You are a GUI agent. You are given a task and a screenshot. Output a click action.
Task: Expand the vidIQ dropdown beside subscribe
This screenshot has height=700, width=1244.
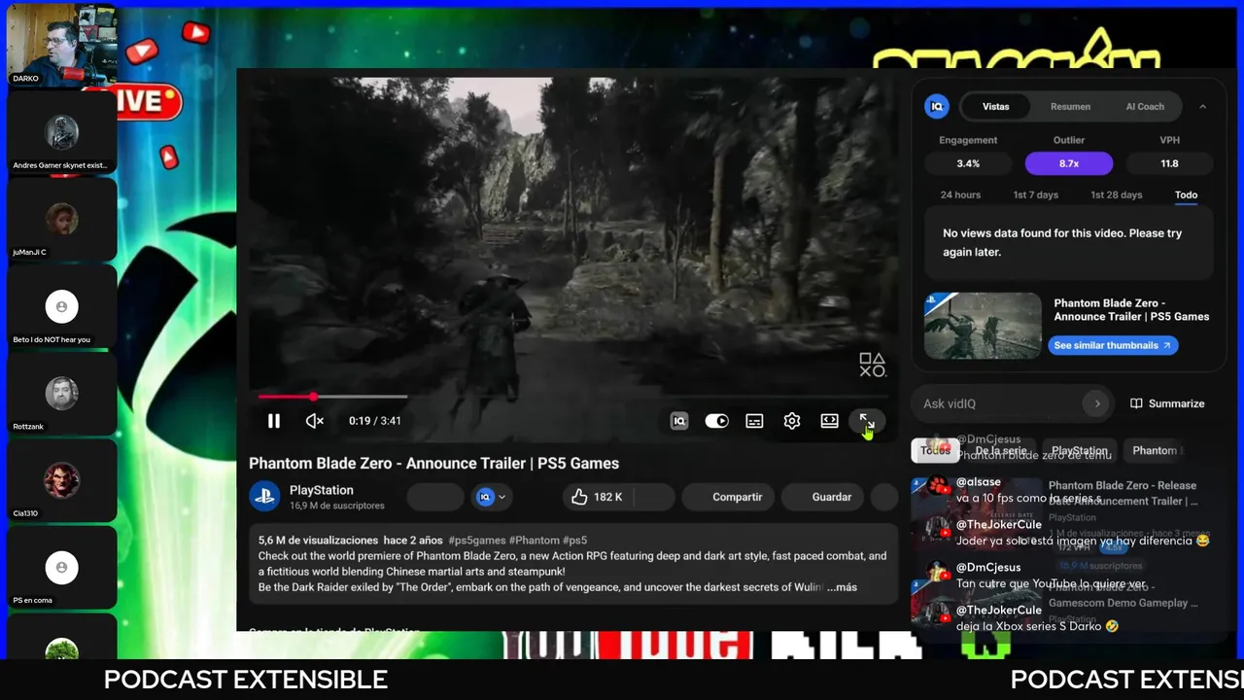492,497
